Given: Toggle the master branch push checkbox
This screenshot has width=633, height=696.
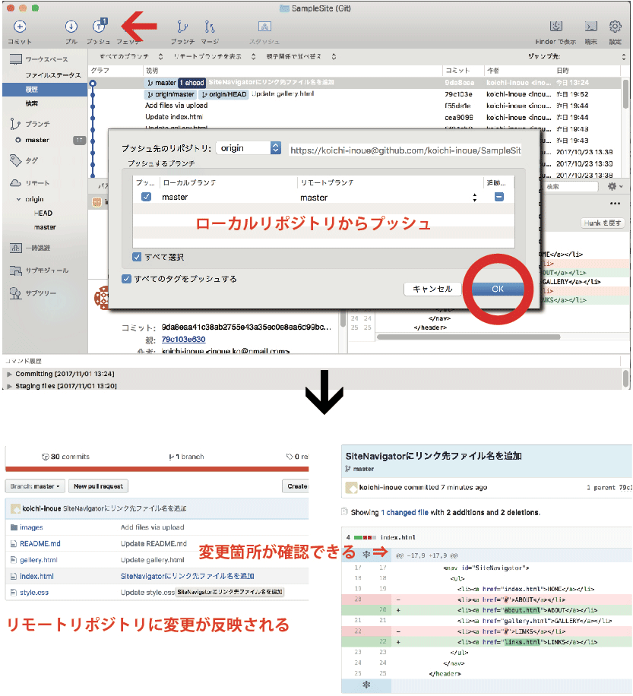Looking at the screenshot, I should coord(146,198).
